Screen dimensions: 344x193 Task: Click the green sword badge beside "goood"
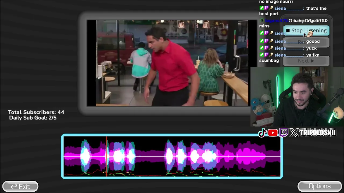pos(261,41)
